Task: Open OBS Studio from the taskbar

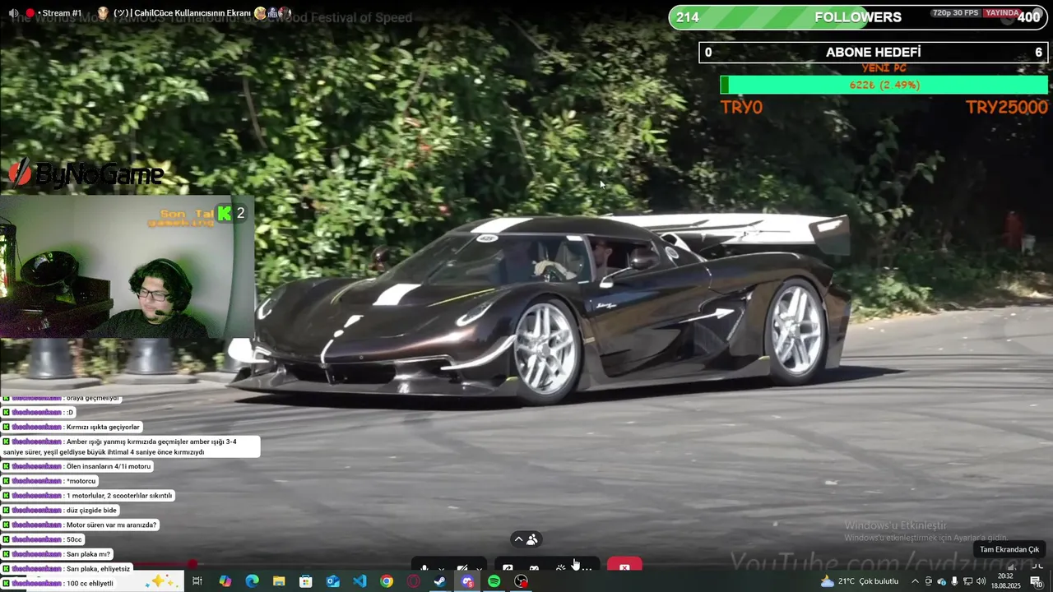Action: 521,581
